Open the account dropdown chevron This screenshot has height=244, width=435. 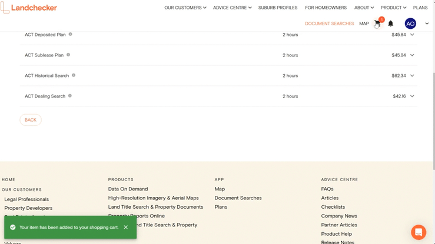[x=427, y=24]
